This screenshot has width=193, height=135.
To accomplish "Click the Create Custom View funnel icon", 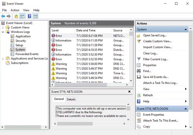I will (139, 41).
